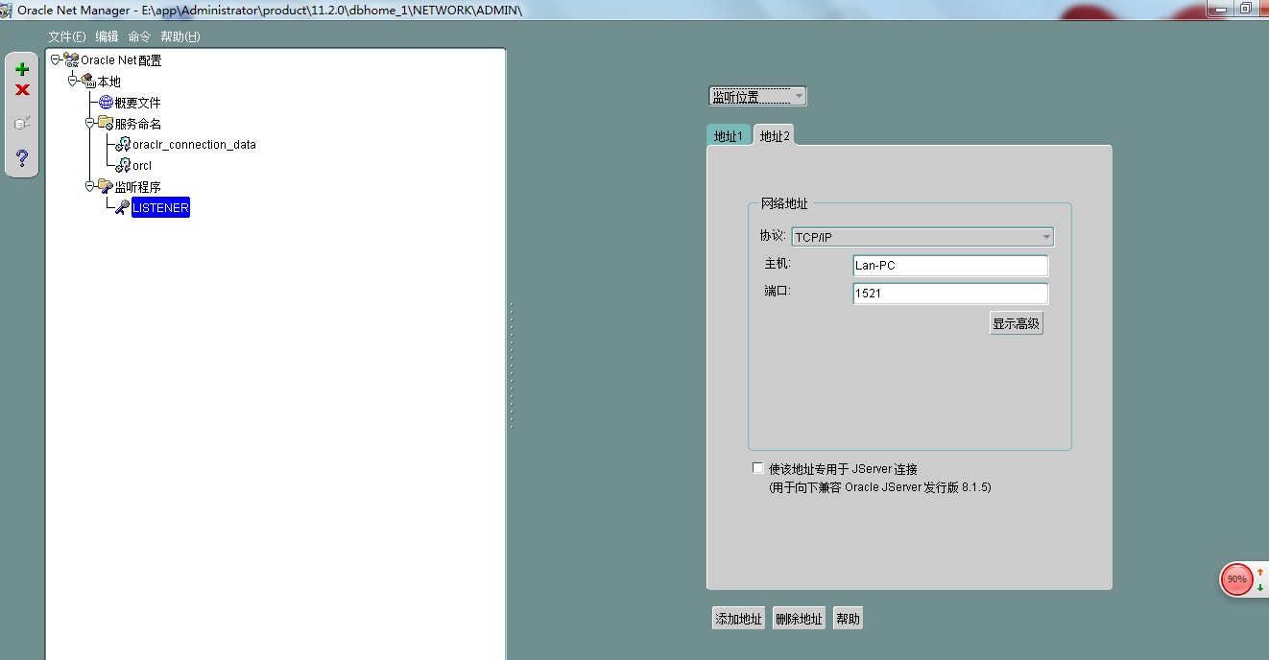Open the 帮助(H) menu

[x=180, y=36]
